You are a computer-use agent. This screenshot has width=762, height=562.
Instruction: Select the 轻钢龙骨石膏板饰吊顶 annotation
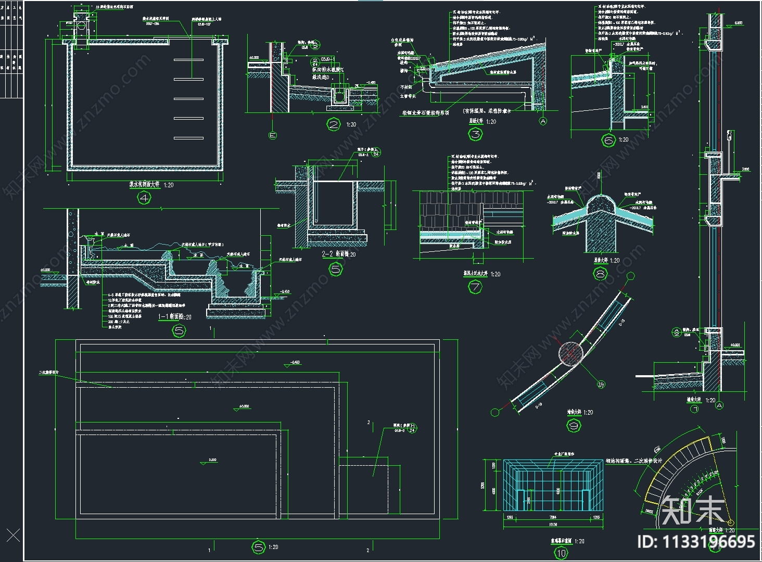coord(426,112)
